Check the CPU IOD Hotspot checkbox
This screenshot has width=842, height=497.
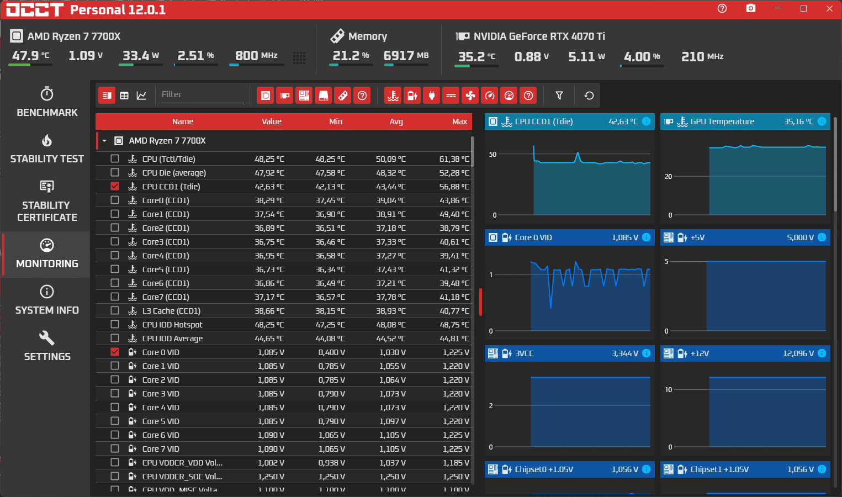pyautogui.click(x=115, y=324)
